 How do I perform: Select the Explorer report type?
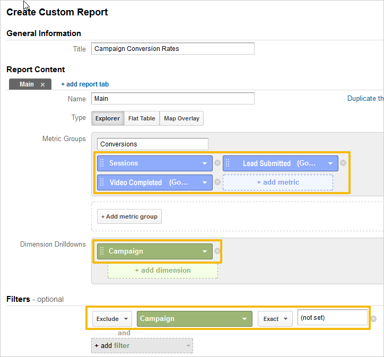[108, 118]
